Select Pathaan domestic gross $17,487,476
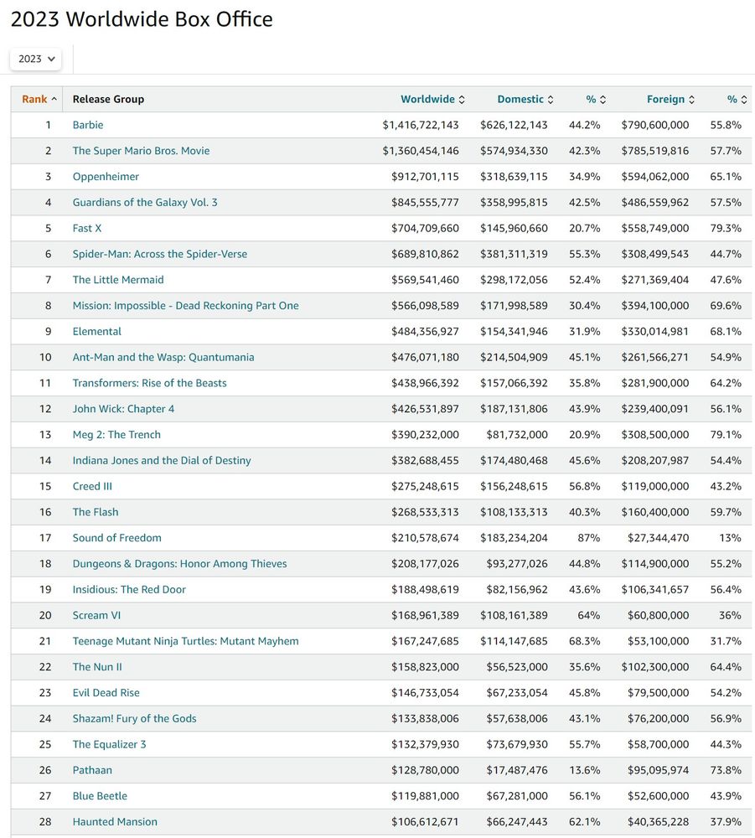This screenshot has width=755, height=838. click(x=517, y=770)
